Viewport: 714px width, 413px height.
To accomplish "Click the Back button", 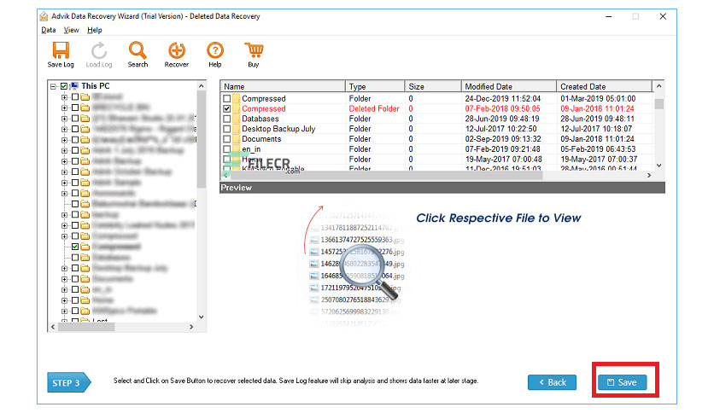I will (x=552, y=382).
